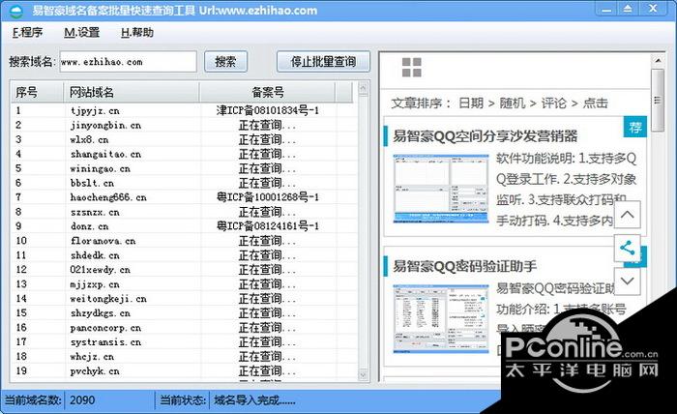Image resolution: width=677 pixels, height=414 pixels.
Task: Sort articles by 评论 link
Action: click(x=553, y=103)
